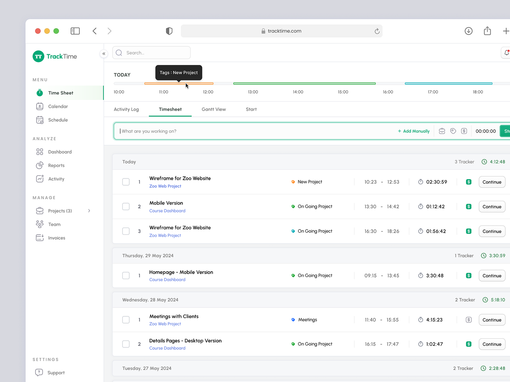Switch to the Activity Log tab
Viewport: 510px width, 382px height.
pos(126,109)
